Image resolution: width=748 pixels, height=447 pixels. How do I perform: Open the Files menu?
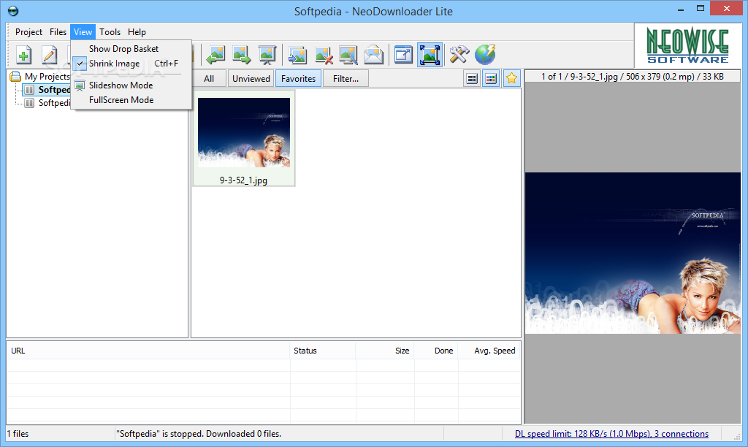point(58,32)
